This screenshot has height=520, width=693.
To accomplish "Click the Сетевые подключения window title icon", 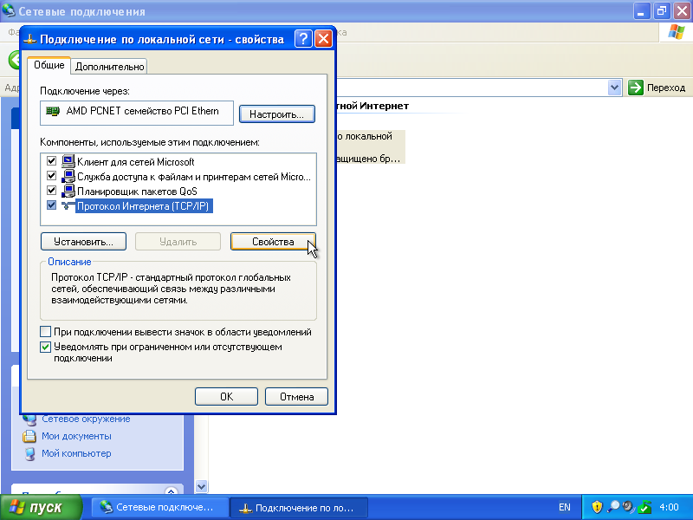I will [9, 10].
